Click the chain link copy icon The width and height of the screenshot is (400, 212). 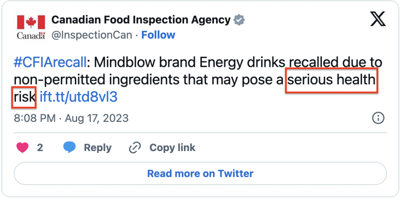coord(135,148)
